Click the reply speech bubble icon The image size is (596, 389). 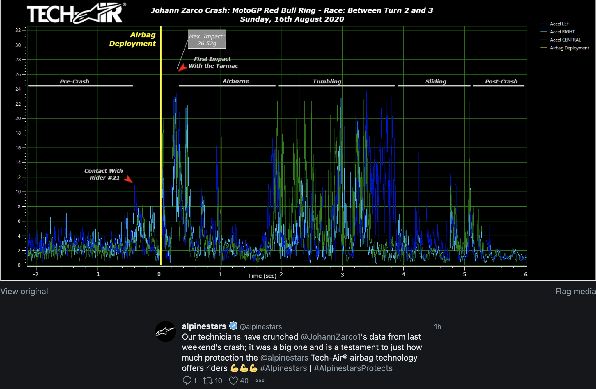187,381
